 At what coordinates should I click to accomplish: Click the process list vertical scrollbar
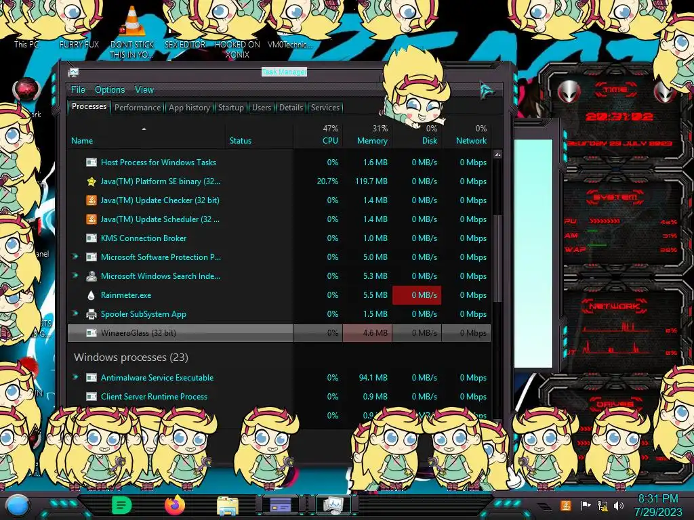[x=498, y=259]
